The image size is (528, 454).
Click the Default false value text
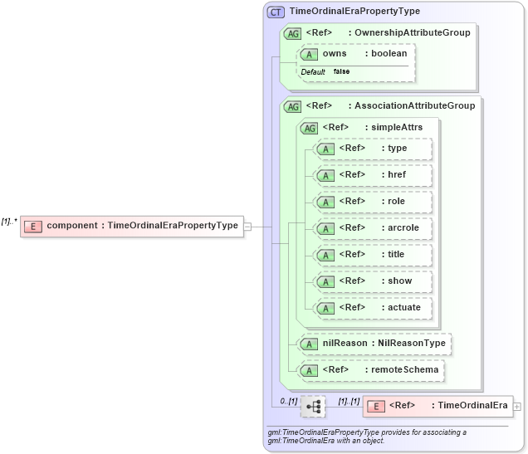325,71
